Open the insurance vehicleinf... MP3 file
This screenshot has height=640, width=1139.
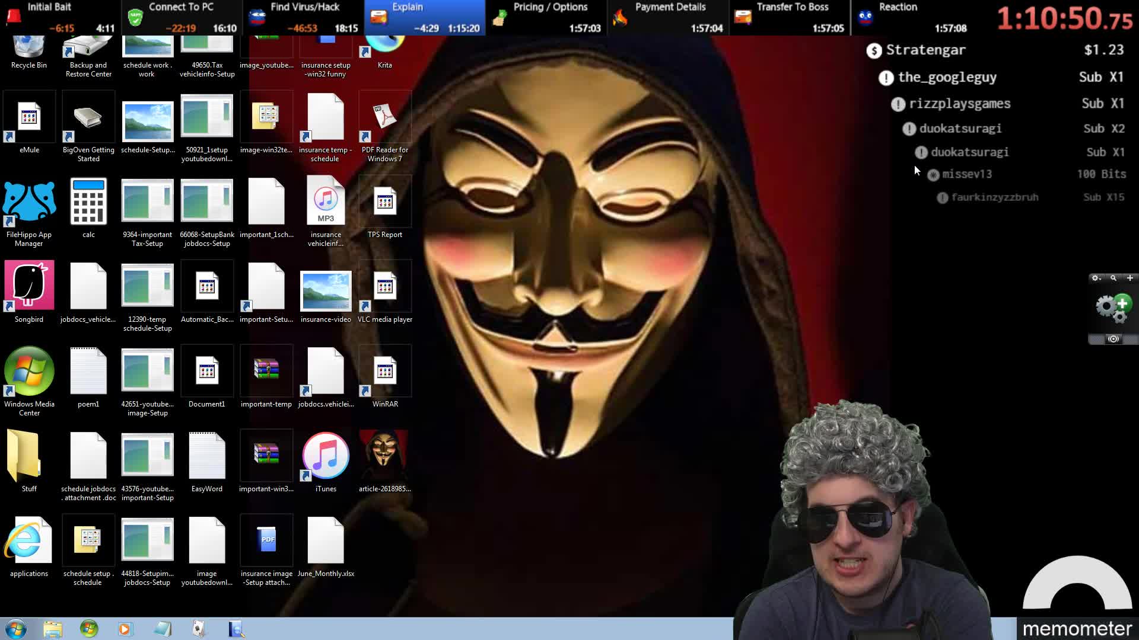coord(326,201)
